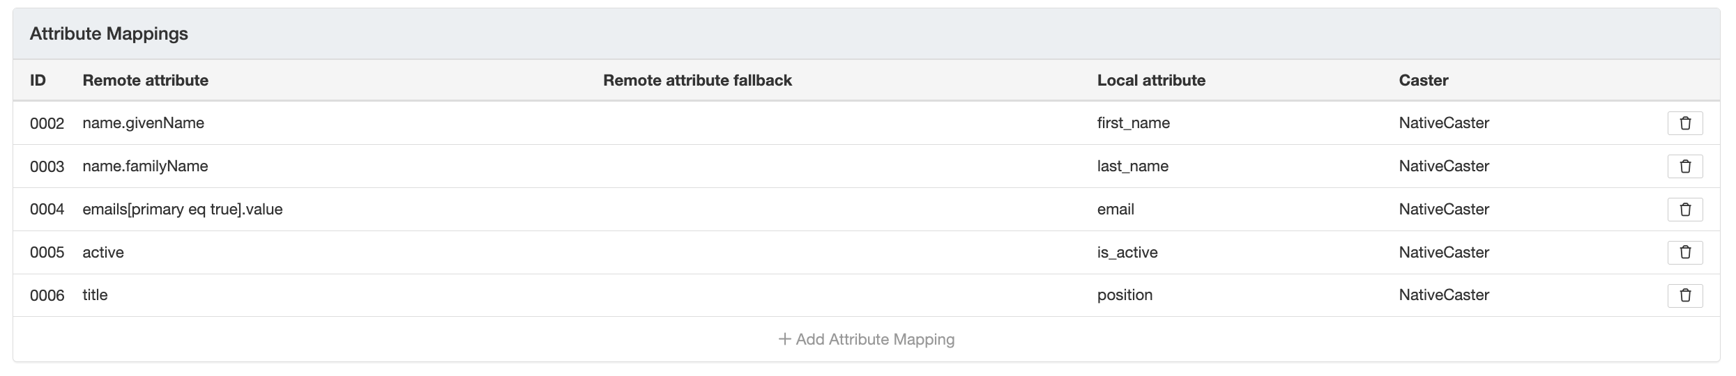1736x376 pixels.
Task: Remove the emails primary mapping with trash icon
Action: pos(1684,210)
